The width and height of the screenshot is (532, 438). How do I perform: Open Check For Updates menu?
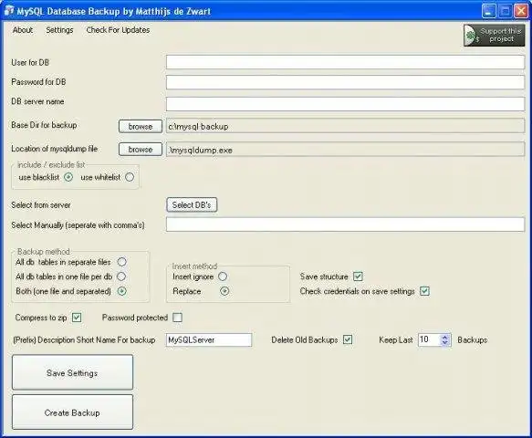click(x=118, y=30)
